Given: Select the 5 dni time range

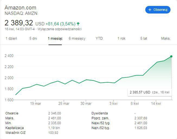Looking at the screenshot, I should tap(33, 38).
